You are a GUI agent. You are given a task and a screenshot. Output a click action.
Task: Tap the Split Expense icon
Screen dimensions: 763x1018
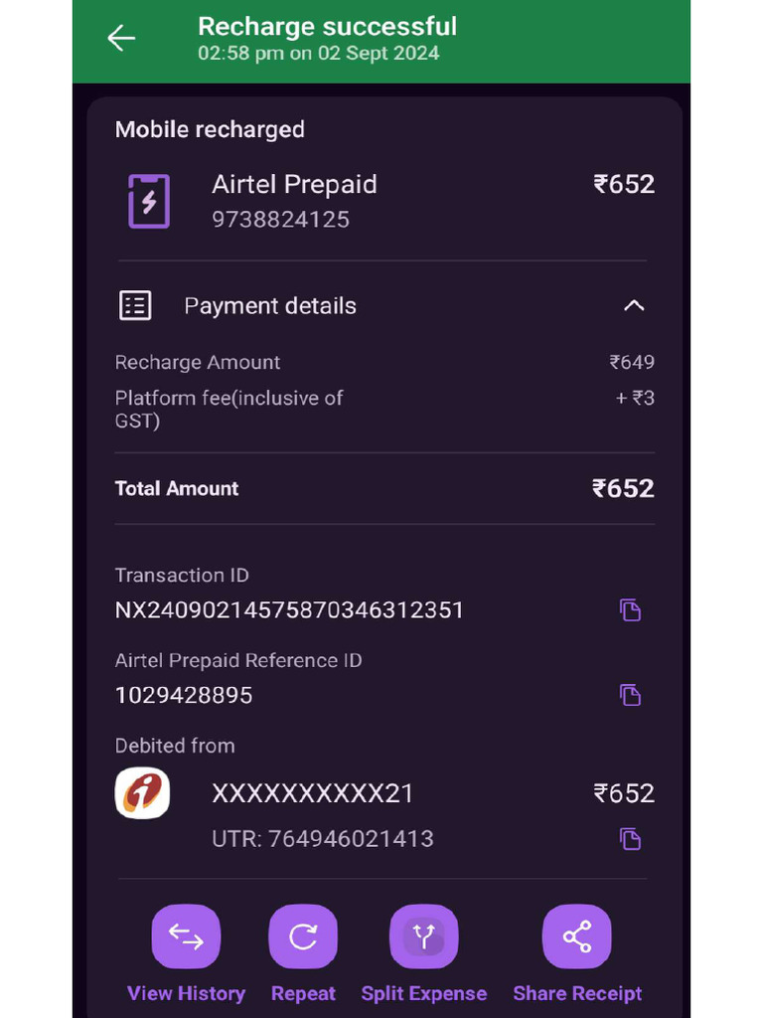point(424,937)
